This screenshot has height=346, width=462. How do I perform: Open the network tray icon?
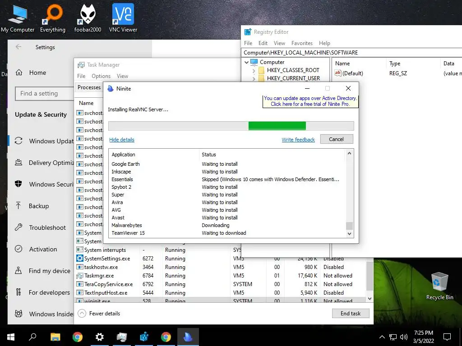coord(393,337)
